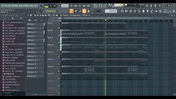Click the question mark help icon
The width and height of the screenshot is (176, 99).
tap(159, 6)
